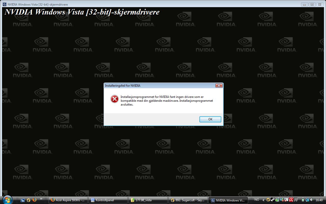Minimize the NVIDIA skjermdrivere installer window
This screenshot has height=204, width=326.
304,4
